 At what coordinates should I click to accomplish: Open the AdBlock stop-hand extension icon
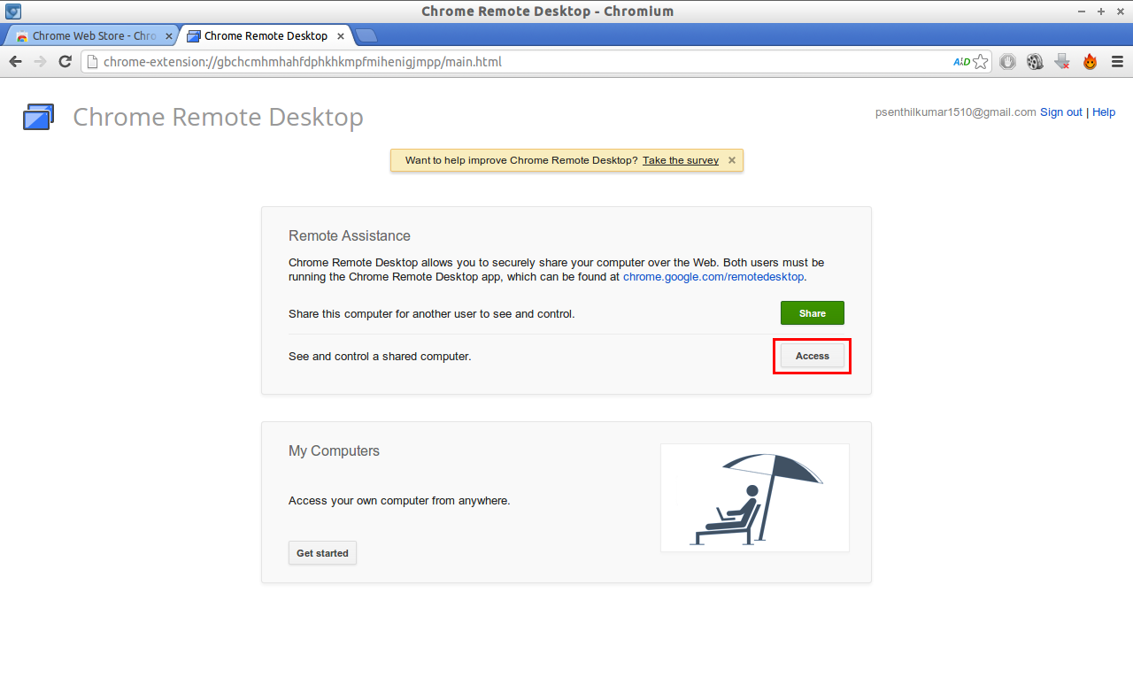(x=1007, y=62)
